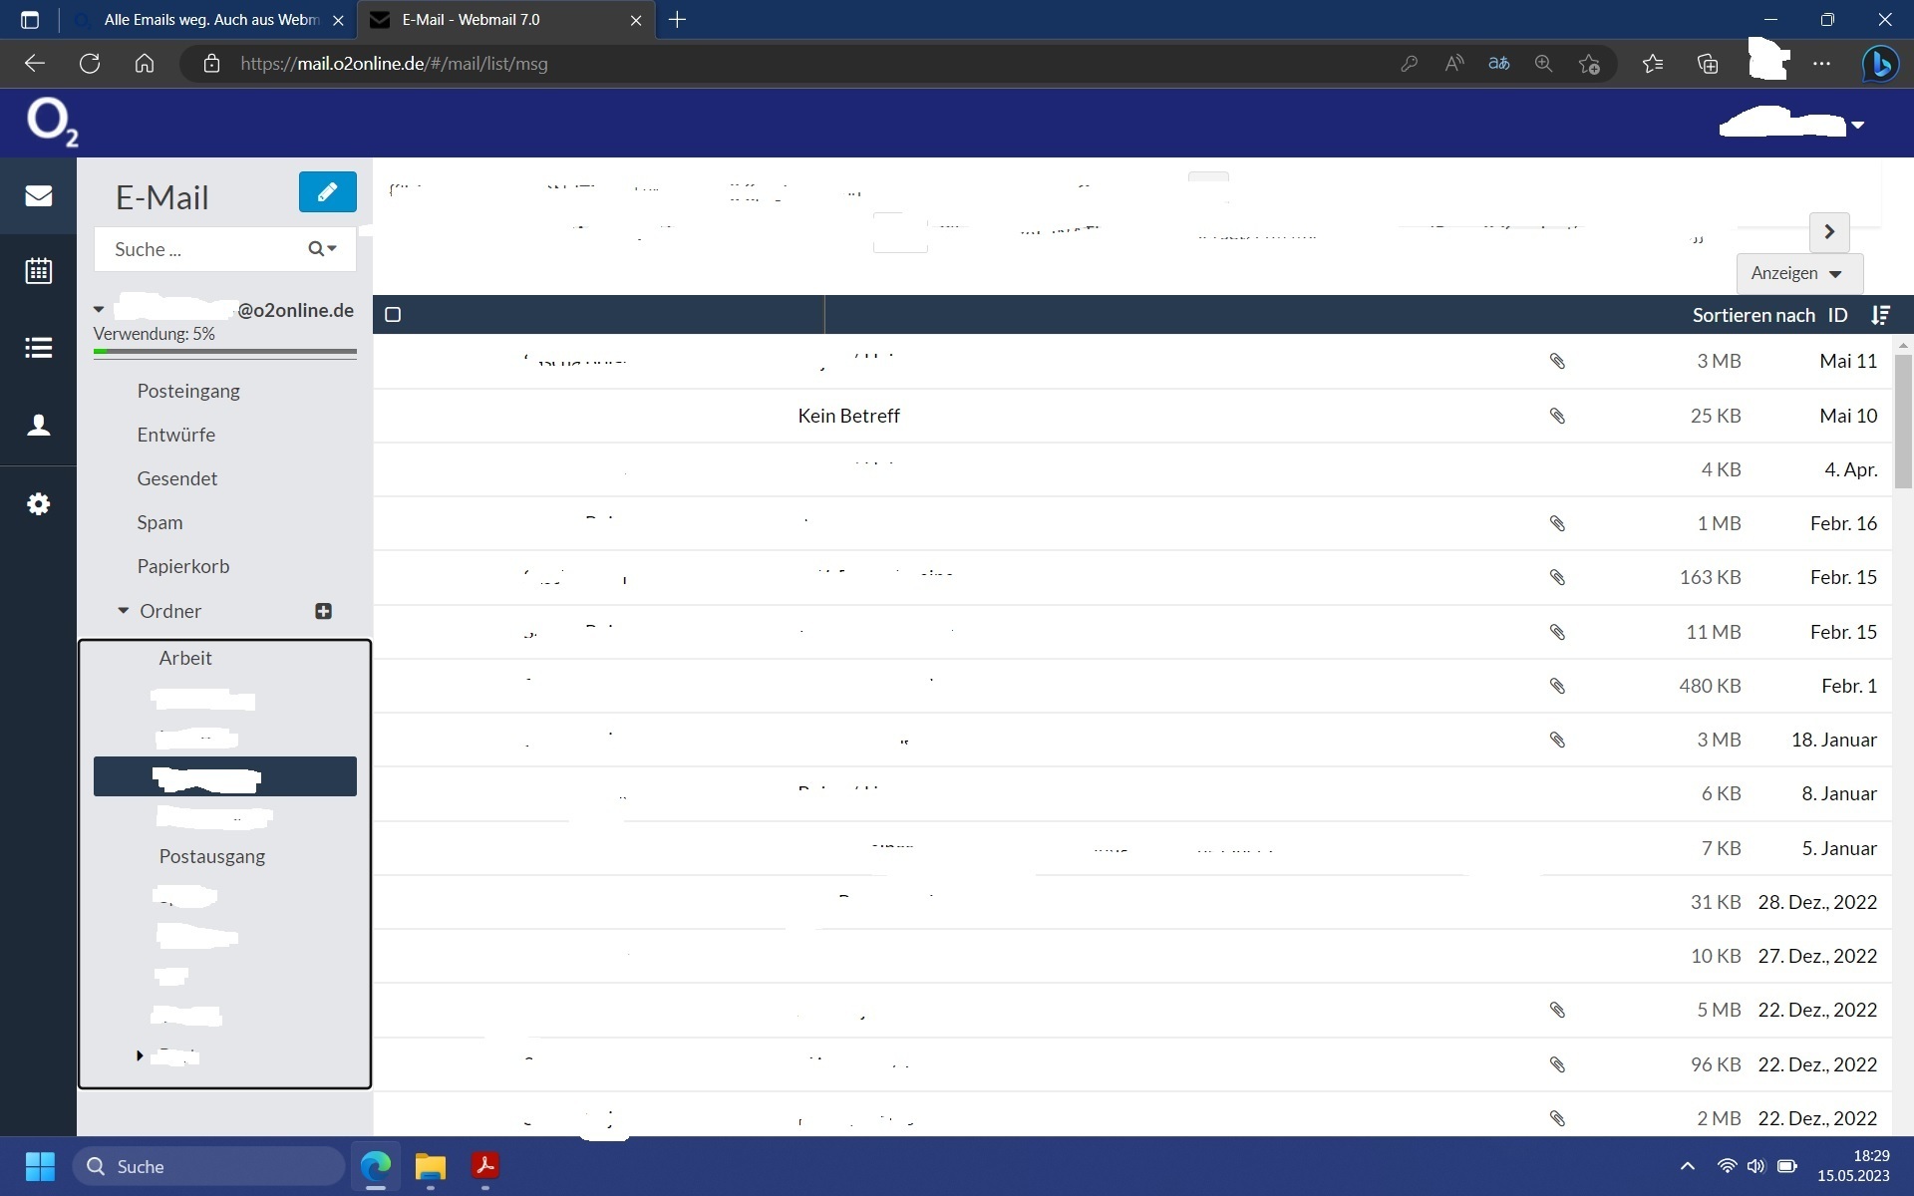Screen dimensions: 1914x1196
Task: Click attachment paperclip on 163 KB row
Action: [x=1557, y=577]
